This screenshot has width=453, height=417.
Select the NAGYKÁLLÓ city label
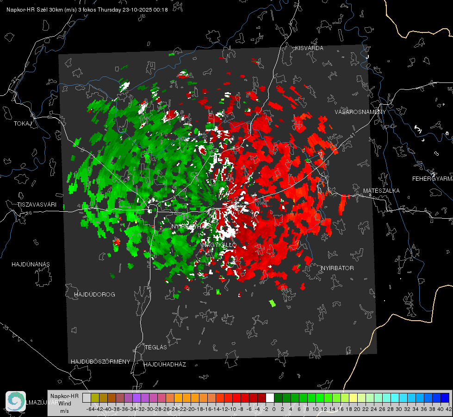pyautogui.click(x=219, y=245)
